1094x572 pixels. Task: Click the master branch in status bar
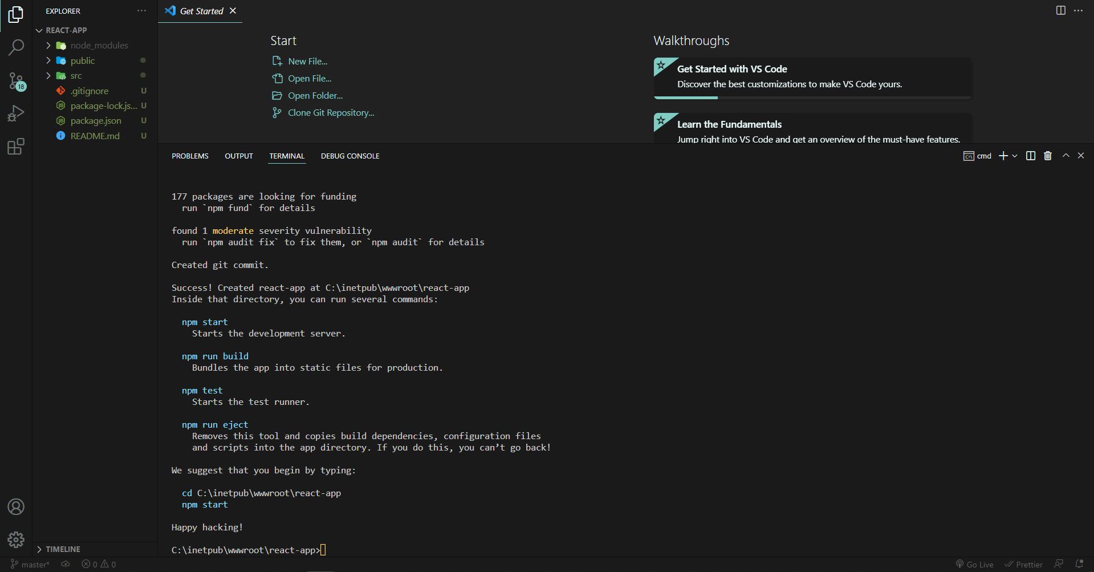[30, 564]
